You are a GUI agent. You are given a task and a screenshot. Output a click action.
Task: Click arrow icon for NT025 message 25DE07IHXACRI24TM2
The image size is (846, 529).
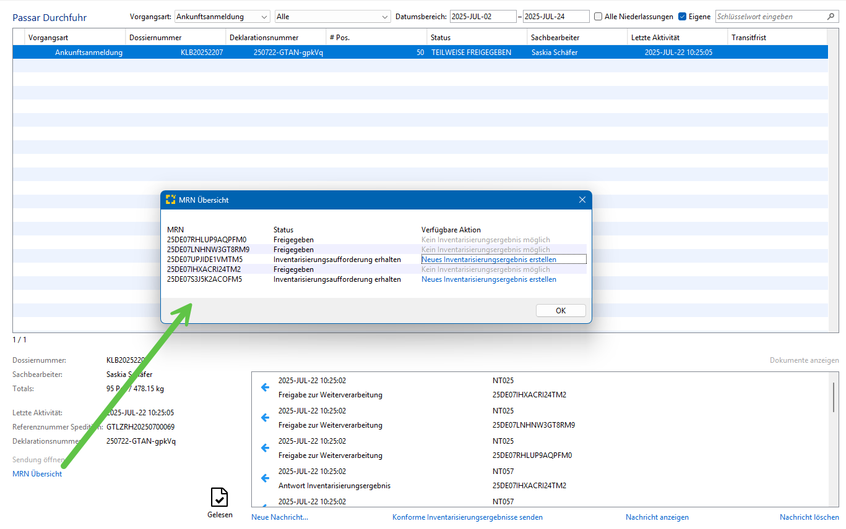(265, 387)
